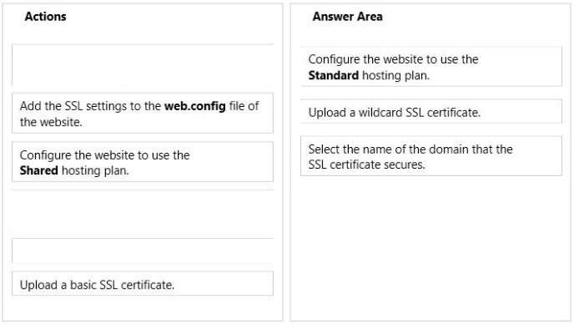Screen dimensions: 574x324
Task: Click the empty slot below the Shared hosting plan action
Action: [x=143, y=213]
